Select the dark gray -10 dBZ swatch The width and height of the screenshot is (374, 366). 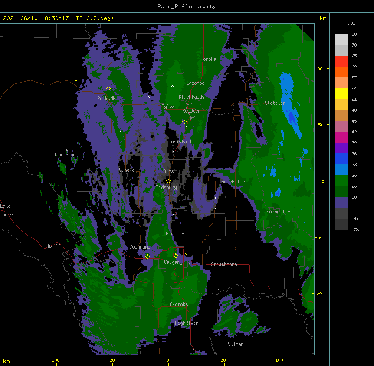(x=341, y=224)
